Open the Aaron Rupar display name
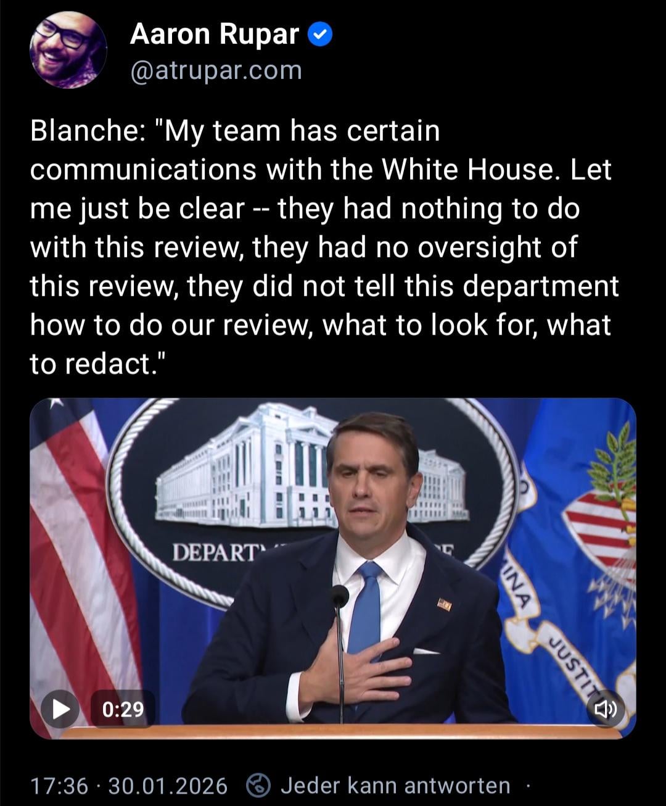The image size is (666, 806). (215, 34)
